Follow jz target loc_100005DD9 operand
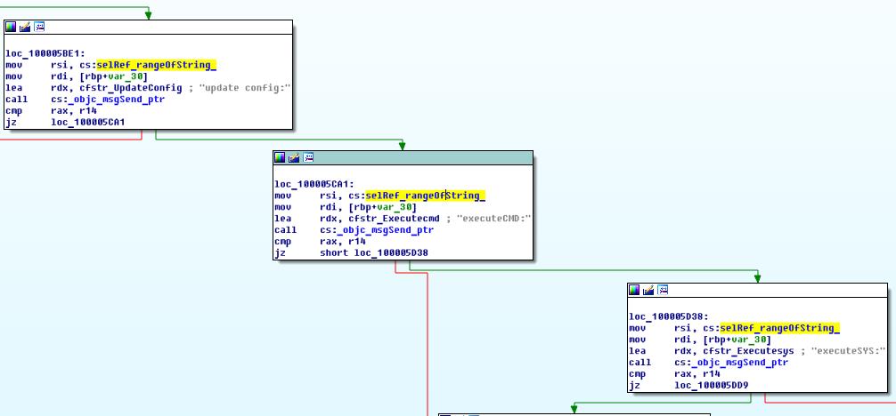 [x=712, y=385]
